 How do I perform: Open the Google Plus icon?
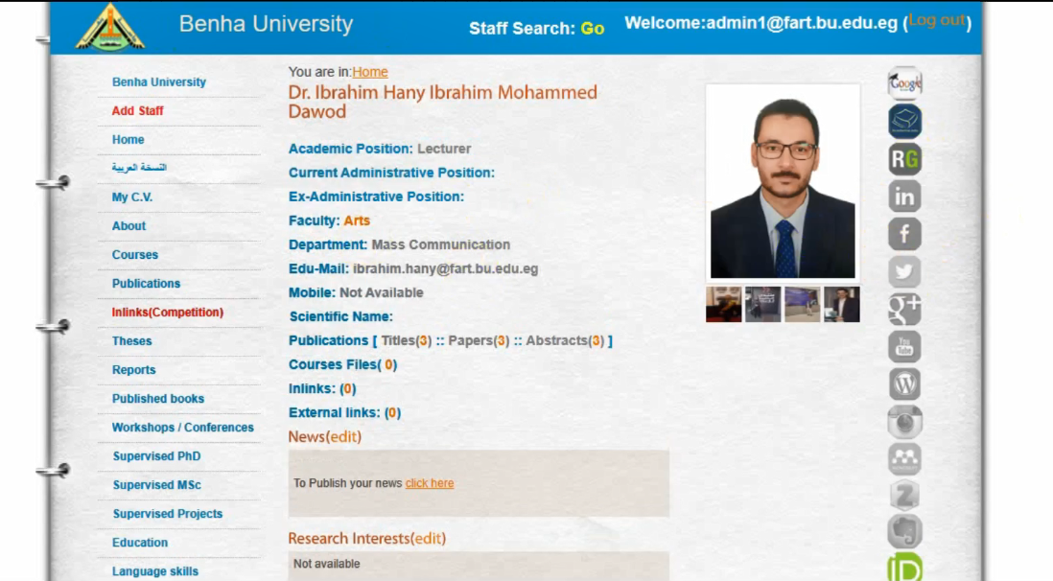(904, 309)
